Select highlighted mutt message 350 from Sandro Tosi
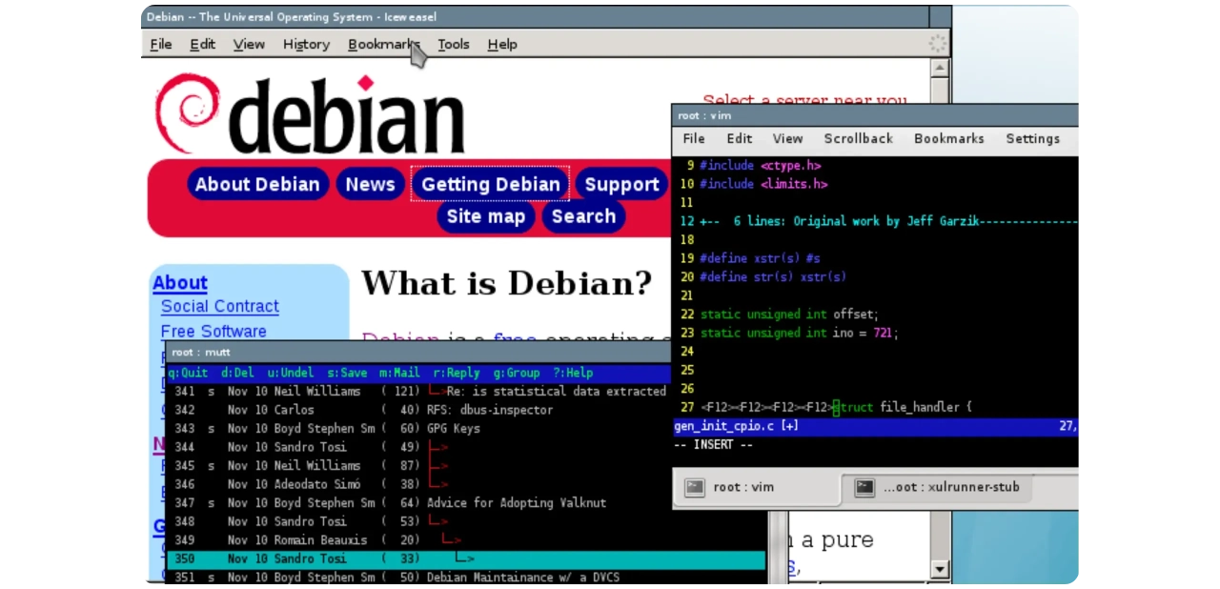The image size is (1220, 589). tap(467, 559)
